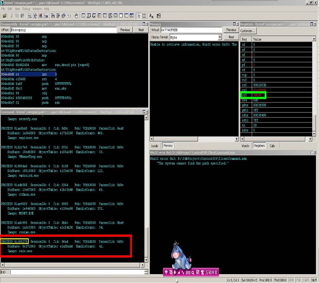Expand the Display format dropdown

pos(220,37)
